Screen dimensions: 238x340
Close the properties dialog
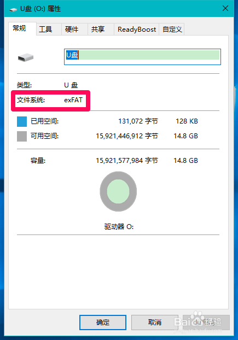225,8
